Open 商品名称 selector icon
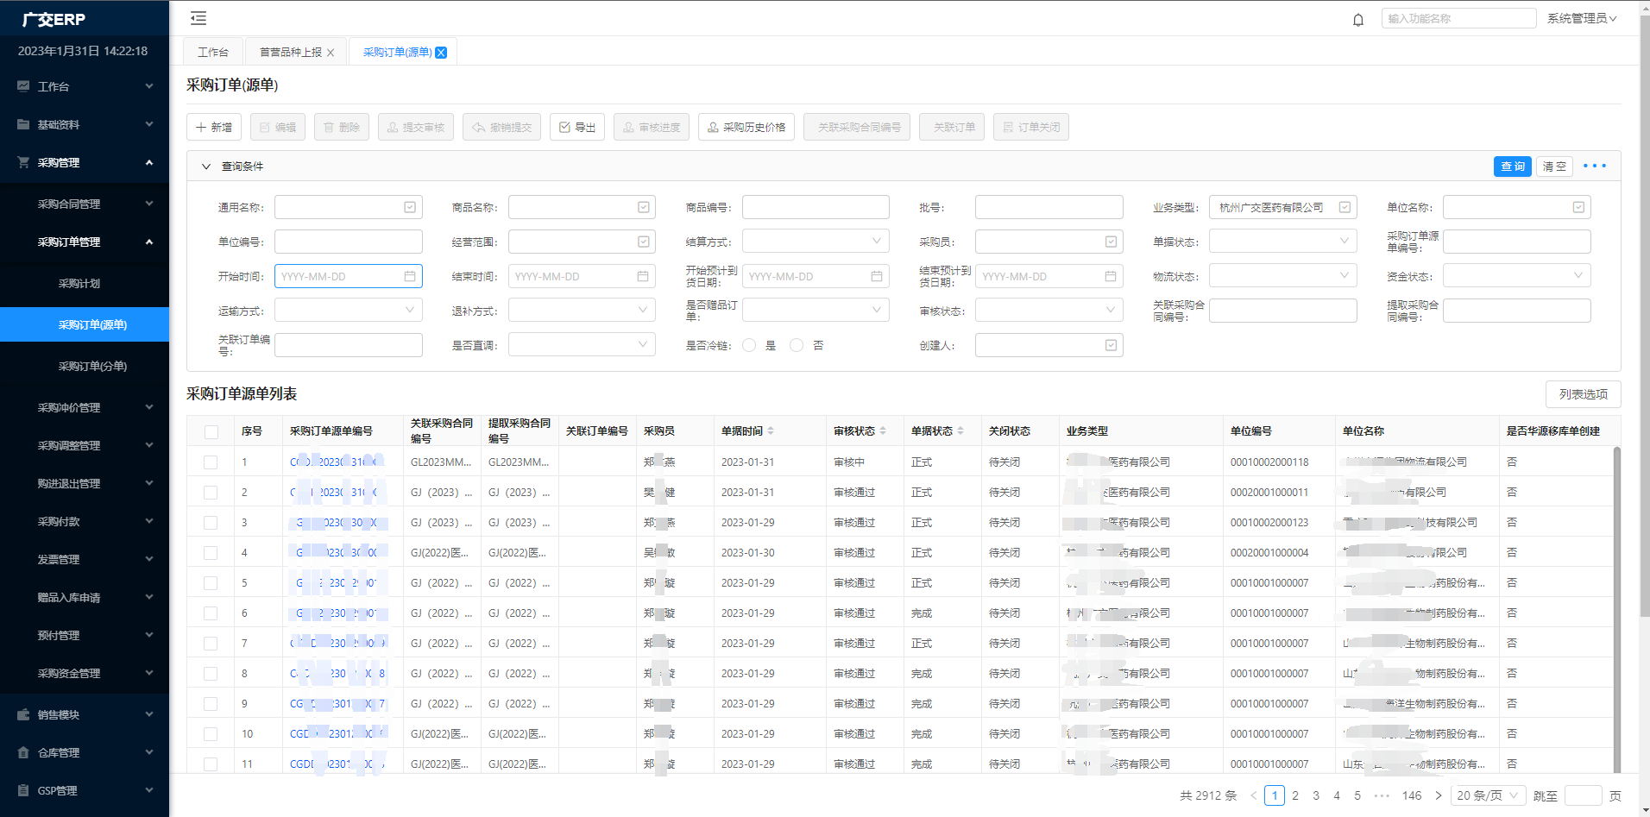Viewport: 1650px width, 817px height. coord(644,207)
